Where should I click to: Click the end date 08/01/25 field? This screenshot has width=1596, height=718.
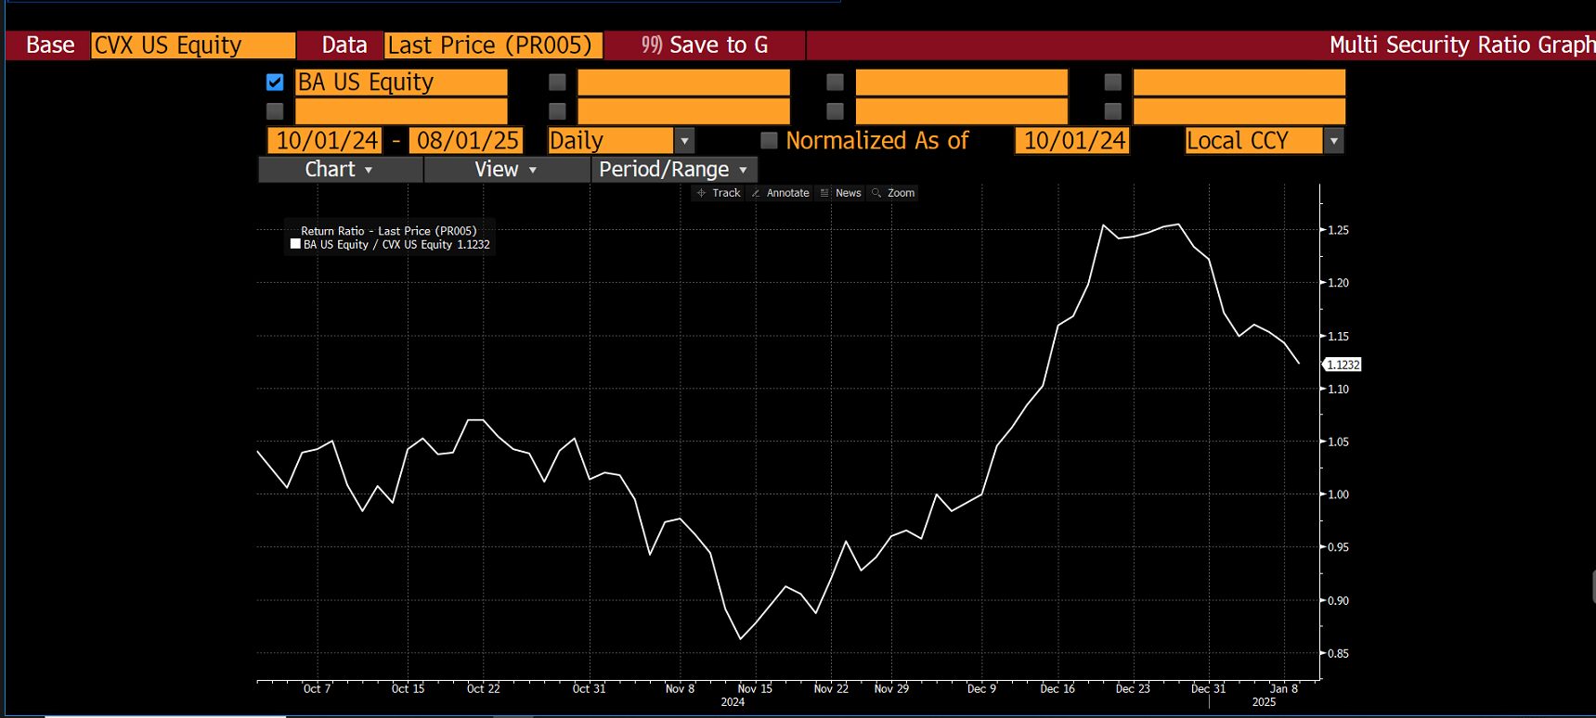click(x=467, y=141)
